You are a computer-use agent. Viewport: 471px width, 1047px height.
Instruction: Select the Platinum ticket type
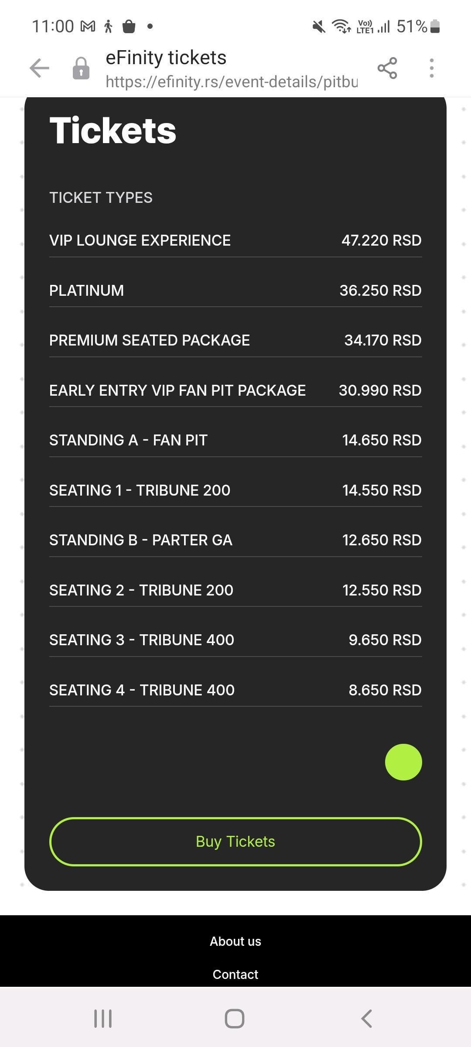point(235,291)
